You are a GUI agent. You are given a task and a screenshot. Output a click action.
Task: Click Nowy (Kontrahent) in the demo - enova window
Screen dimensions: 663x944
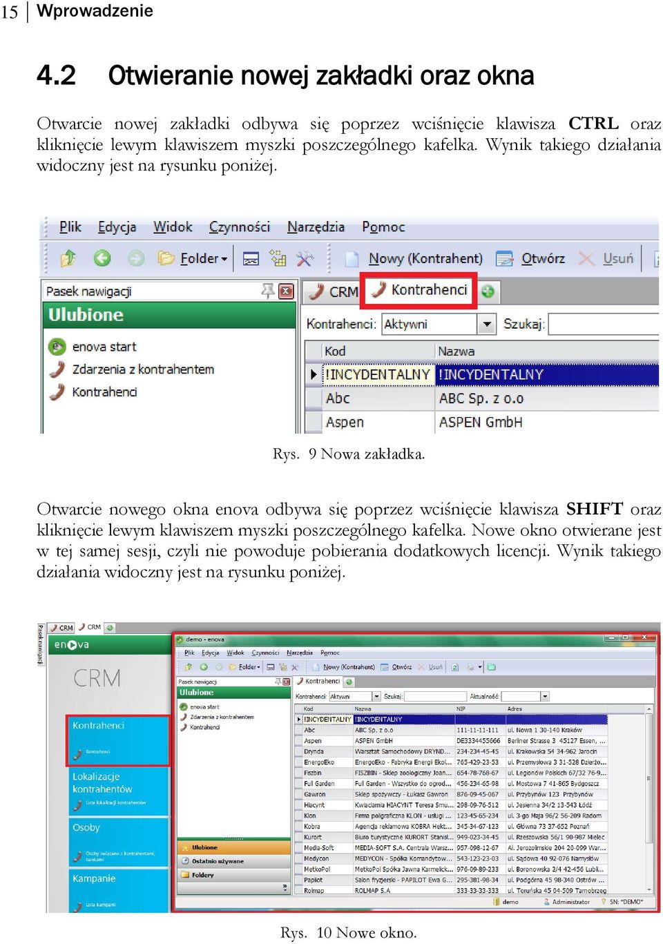pyautogui.click(x=343, y=667)
